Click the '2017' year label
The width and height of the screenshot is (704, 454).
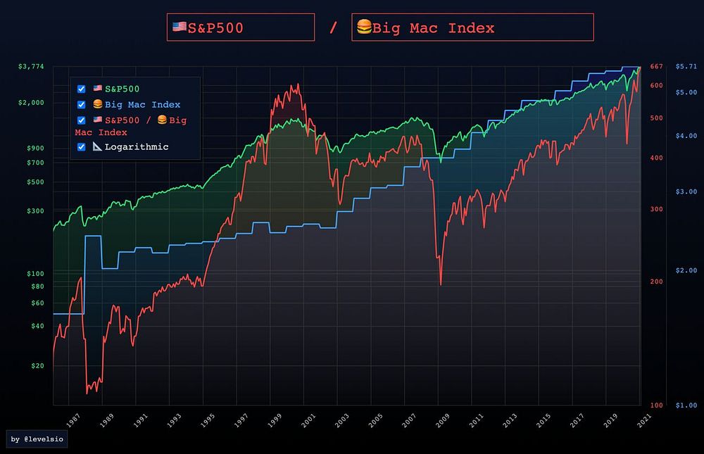coord(577,420)
